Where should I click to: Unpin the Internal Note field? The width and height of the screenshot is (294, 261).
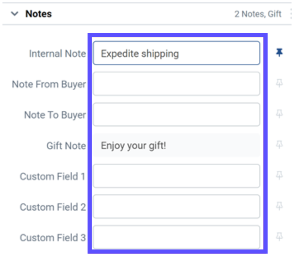tap(280, 53)
